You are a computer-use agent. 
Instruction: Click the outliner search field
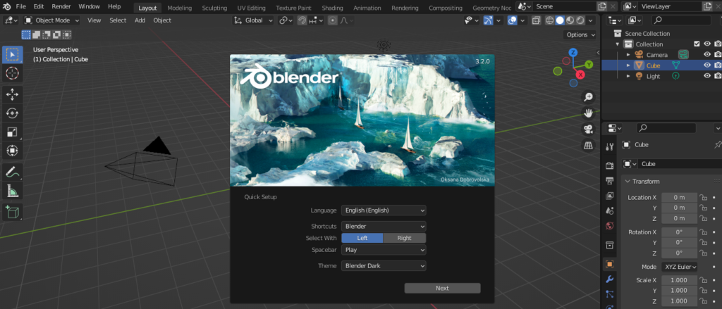[x=682, y=20]
